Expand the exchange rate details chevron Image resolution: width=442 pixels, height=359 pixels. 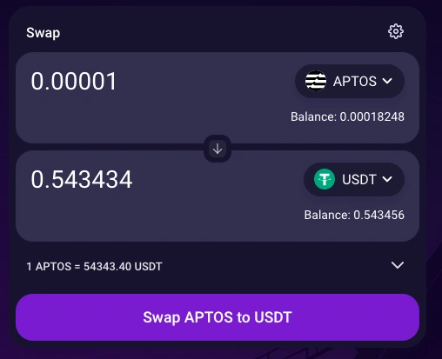pyautogui.click(x=398, y=265)
